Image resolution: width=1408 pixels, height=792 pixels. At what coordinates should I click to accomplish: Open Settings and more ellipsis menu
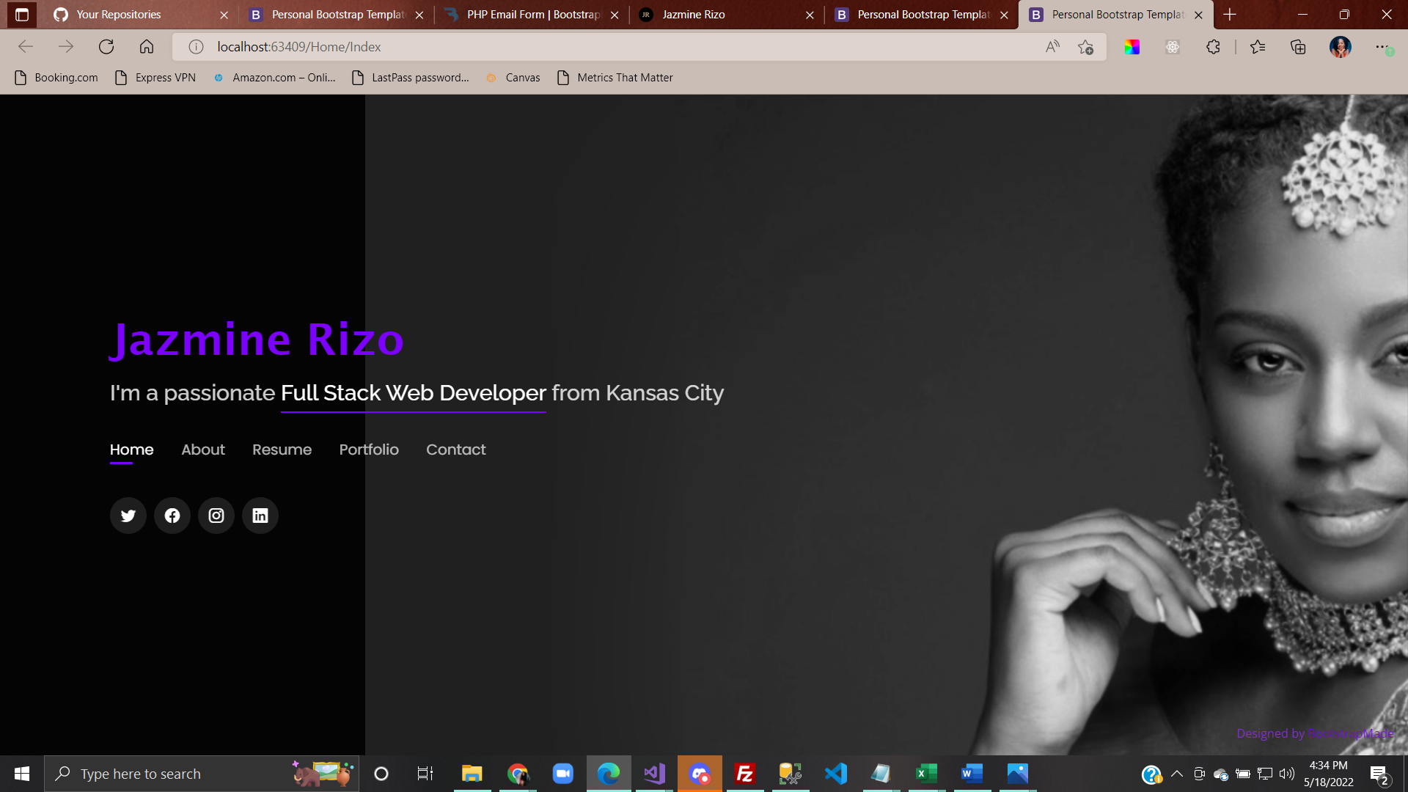click(x=1382, y=47)
